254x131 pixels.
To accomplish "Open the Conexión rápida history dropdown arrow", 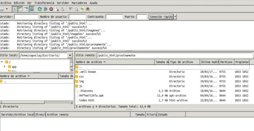I will [x=175, y=17].
